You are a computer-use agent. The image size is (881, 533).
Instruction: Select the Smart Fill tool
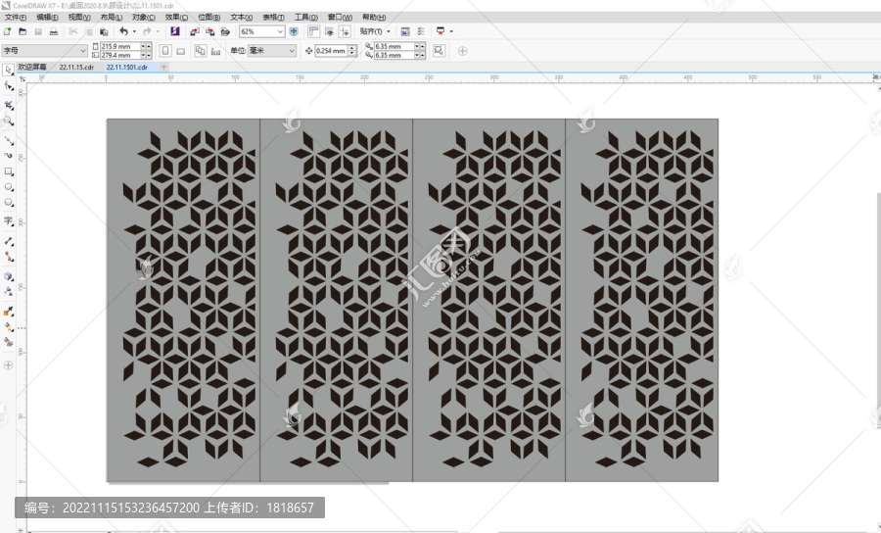[9, 341]
